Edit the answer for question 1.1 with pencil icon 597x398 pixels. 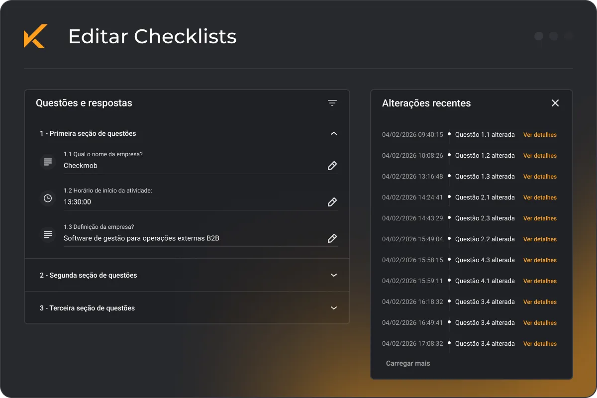coord(332,166)
